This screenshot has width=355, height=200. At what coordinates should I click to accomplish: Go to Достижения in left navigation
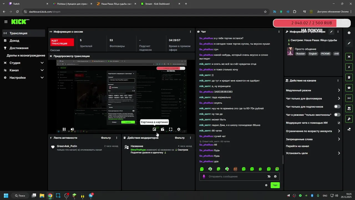(x=24, y=48)
